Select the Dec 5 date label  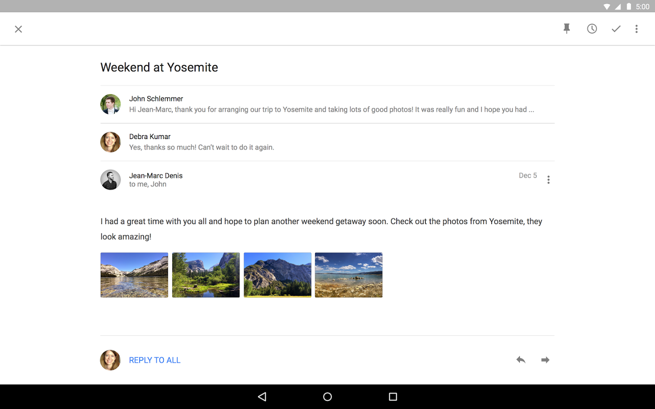tap(528, 175)
